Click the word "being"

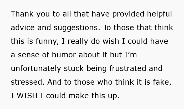(x=96, y=69)
